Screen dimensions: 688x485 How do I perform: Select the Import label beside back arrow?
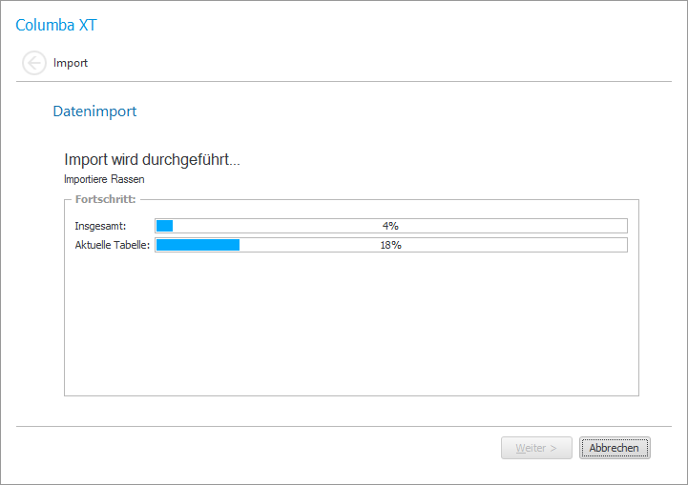[x=71, y=64]
